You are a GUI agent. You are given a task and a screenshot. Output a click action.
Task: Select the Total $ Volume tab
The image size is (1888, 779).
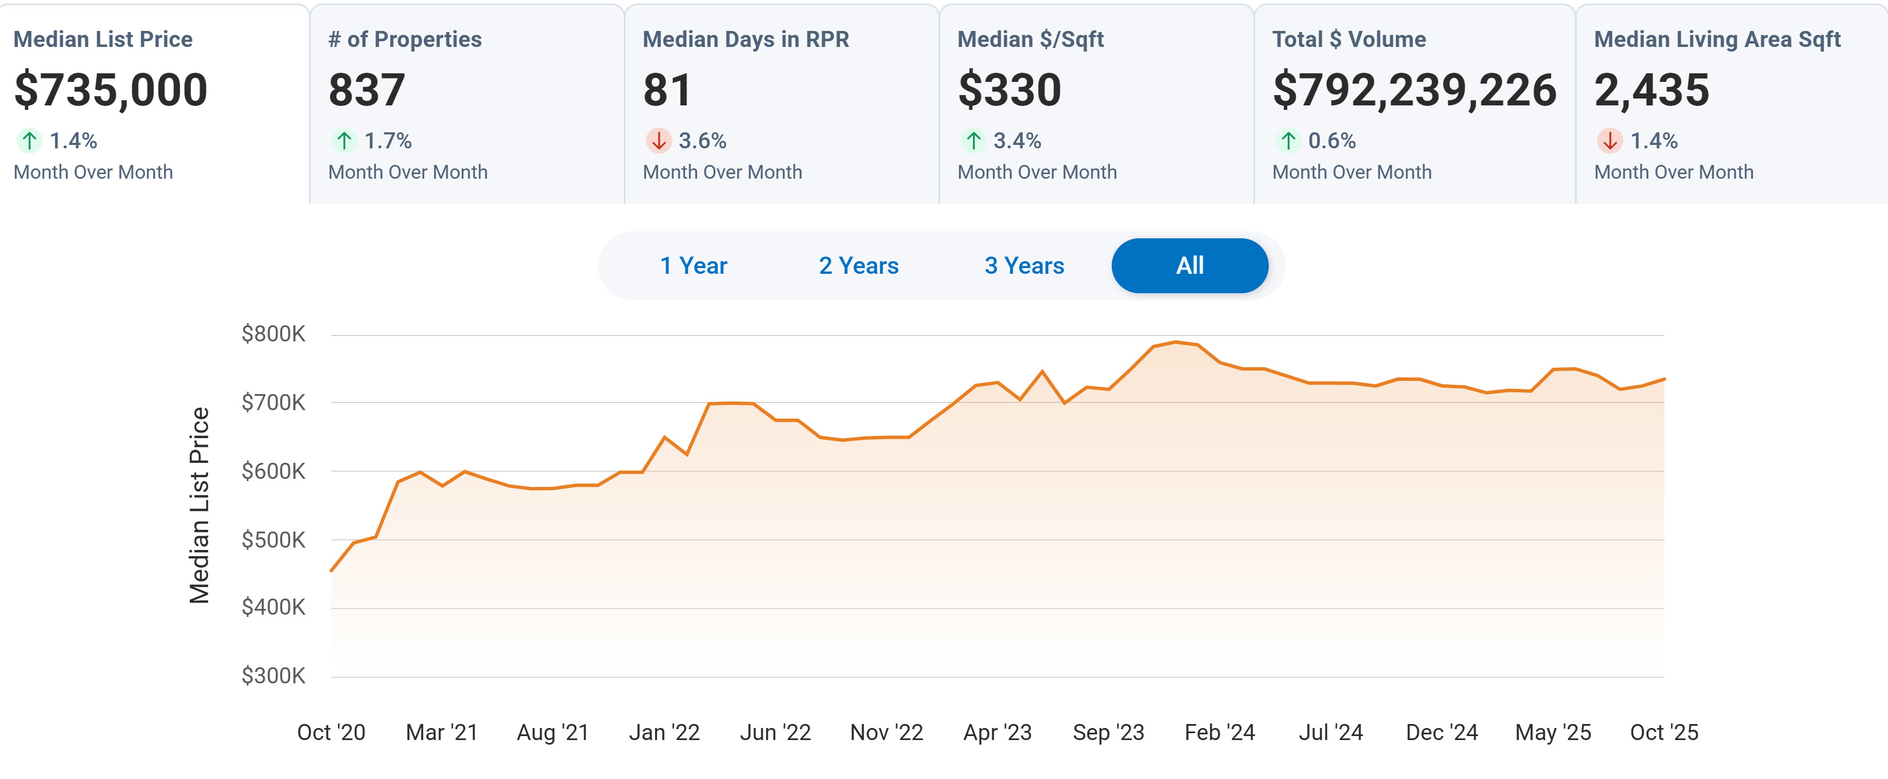tap(1348, 39)
